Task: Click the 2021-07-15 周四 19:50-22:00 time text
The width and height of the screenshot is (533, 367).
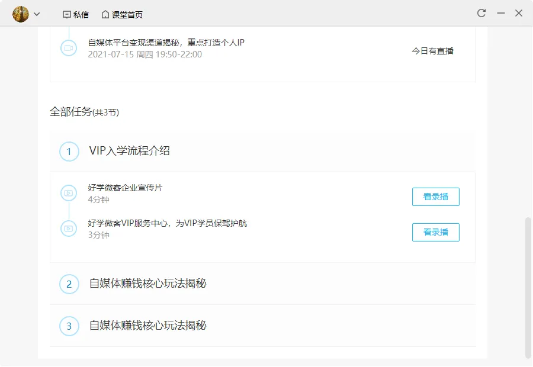Action: coord(145,54)
